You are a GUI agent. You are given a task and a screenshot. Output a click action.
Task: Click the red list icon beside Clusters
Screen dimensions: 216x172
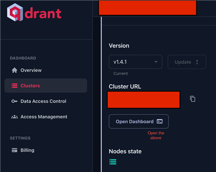15,86
